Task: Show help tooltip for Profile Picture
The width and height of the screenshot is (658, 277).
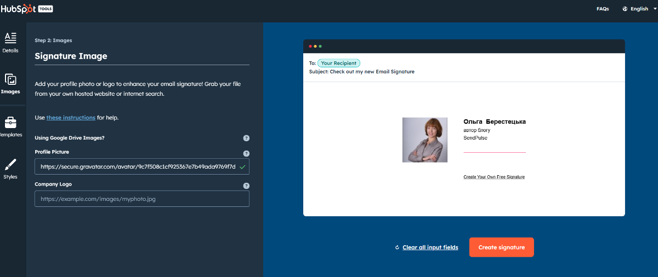Action: click(x=246, y=154)
